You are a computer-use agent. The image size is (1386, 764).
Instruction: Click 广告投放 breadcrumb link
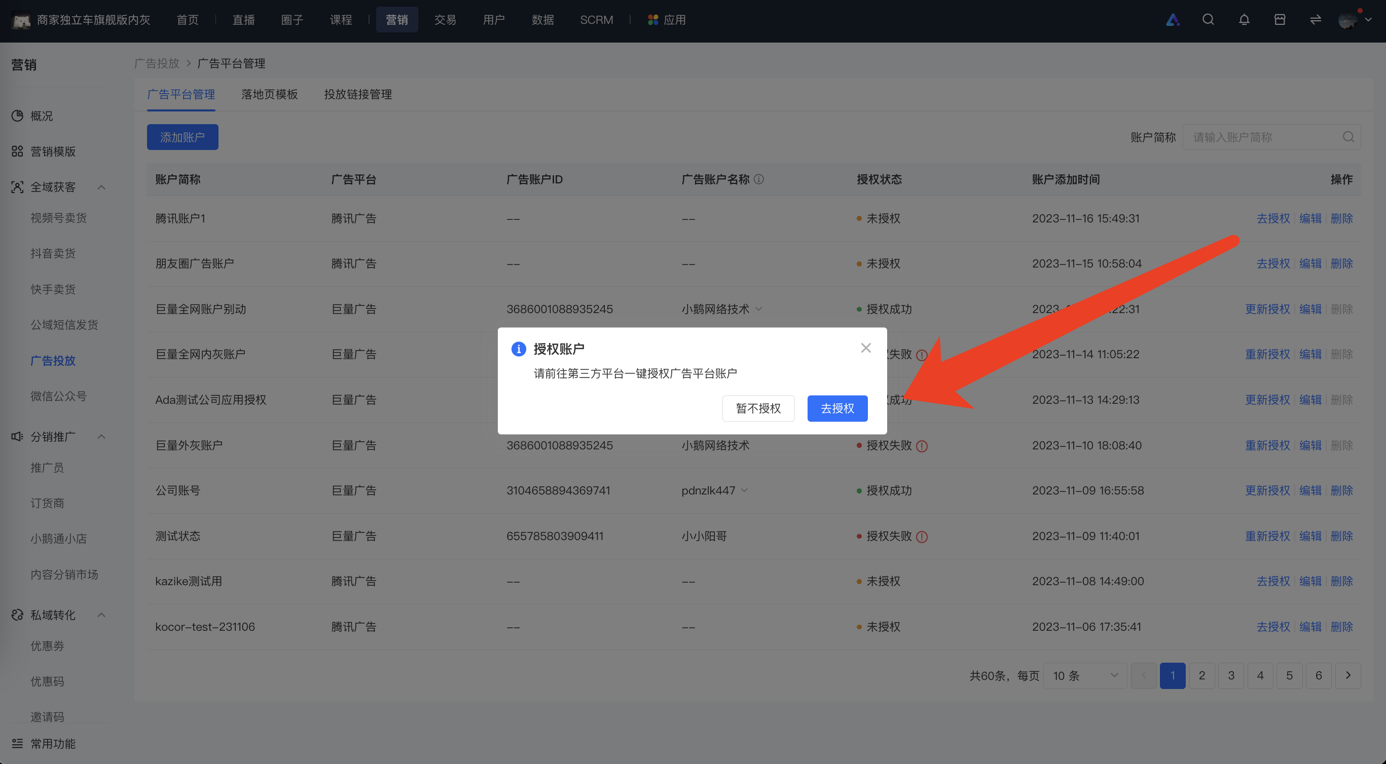(x=157, y=63)
